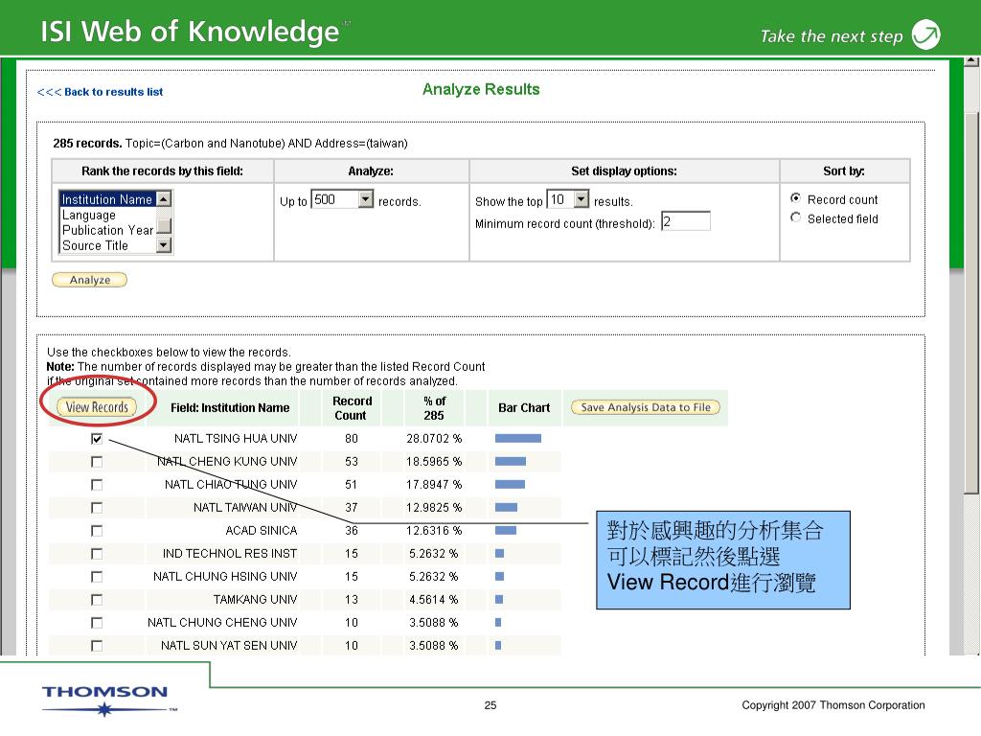The width and height of the screenshot is (981, 736).
Task: Click the ACAD SINICA institution name
Action: [261, 531]
